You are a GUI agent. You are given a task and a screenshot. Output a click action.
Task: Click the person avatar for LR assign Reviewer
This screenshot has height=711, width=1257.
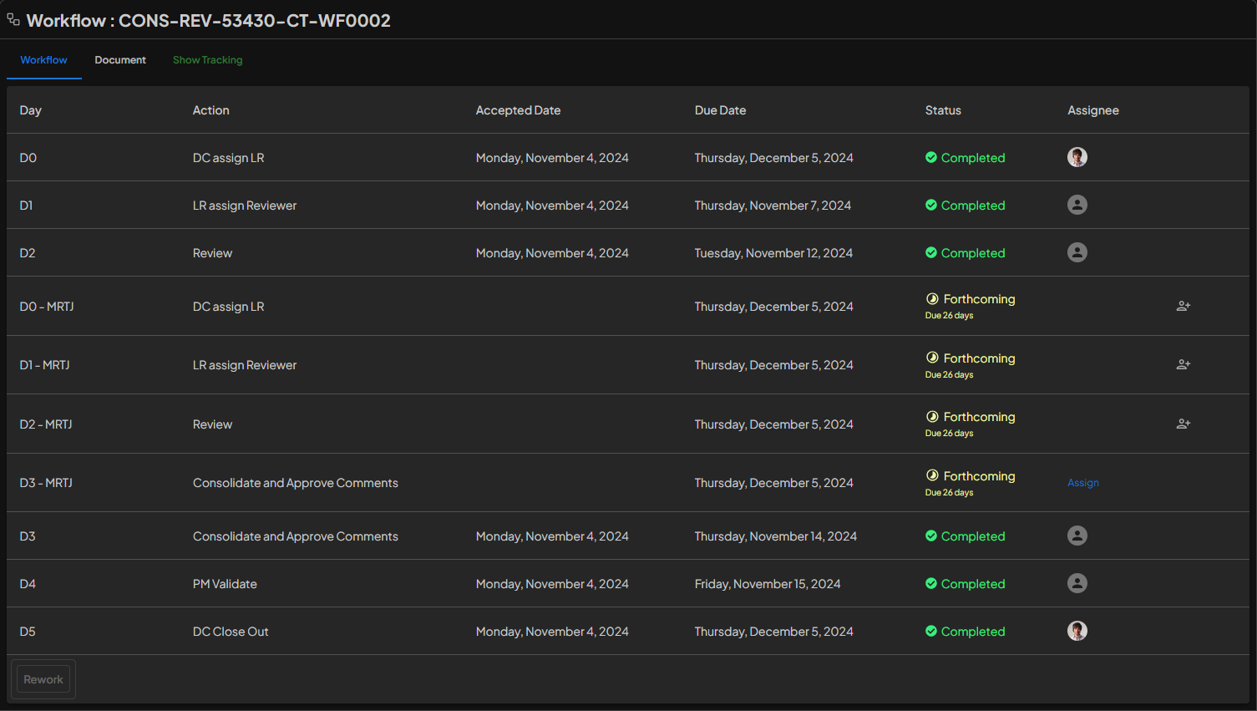pos(1077,205)
